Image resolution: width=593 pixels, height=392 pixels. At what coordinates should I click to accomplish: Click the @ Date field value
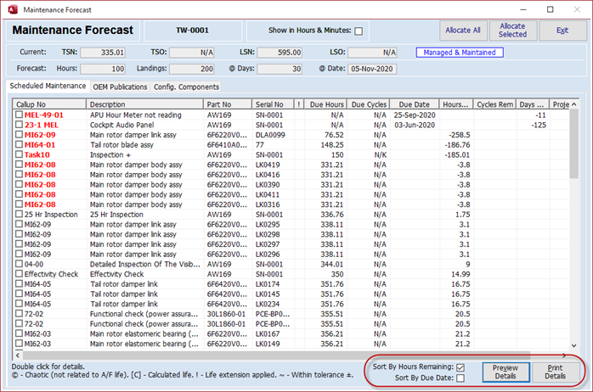[370, 69]
